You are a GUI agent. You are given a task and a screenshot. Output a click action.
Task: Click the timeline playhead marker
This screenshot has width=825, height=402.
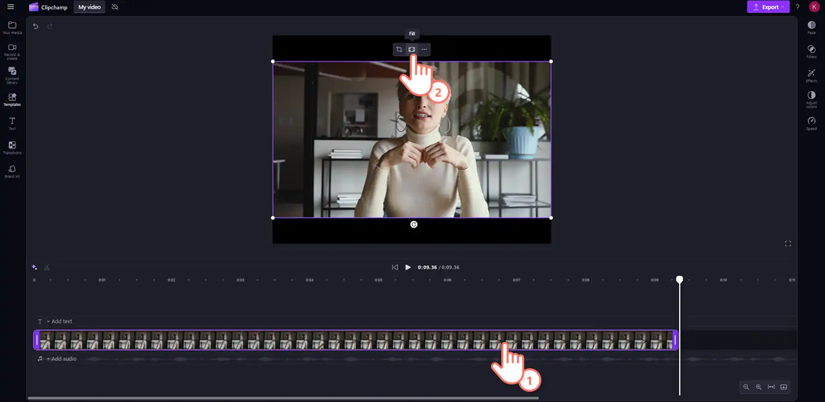click(x=679, y=279)
